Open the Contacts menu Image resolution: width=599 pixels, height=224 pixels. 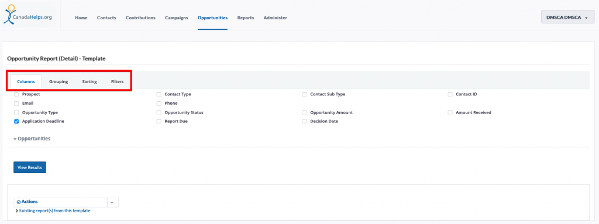[106, 18]
